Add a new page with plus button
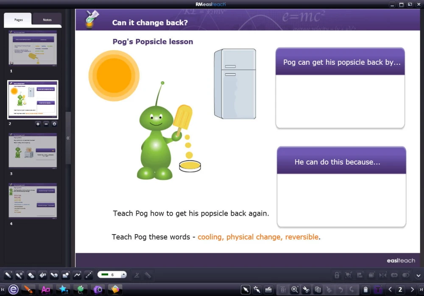 [38, 124]
